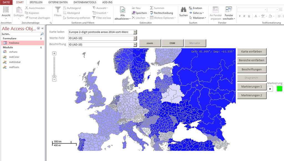284x161 pixels.
Task: Click the Einfügen paste icon
Action: pos(19,10)
